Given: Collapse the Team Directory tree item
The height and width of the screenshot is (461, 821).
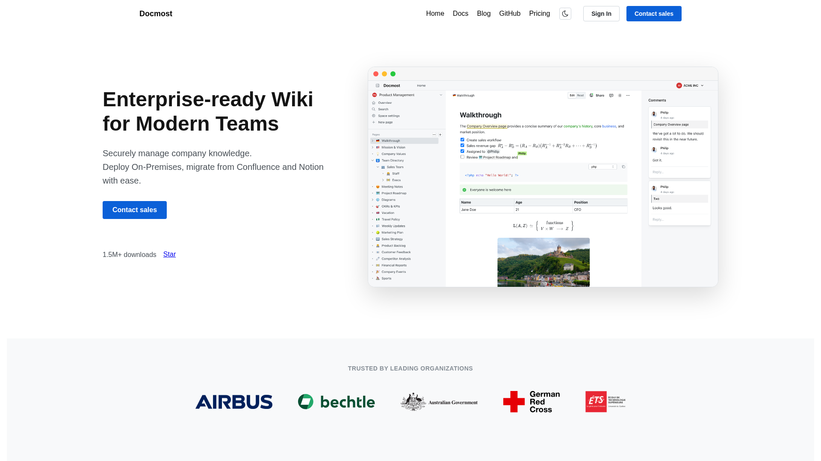Looking at the screenshot, I should [372, 160].
